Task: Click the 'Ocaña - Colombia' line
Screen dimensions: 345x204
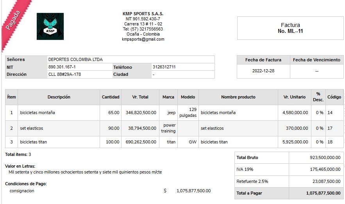Action: click(143, 34)
